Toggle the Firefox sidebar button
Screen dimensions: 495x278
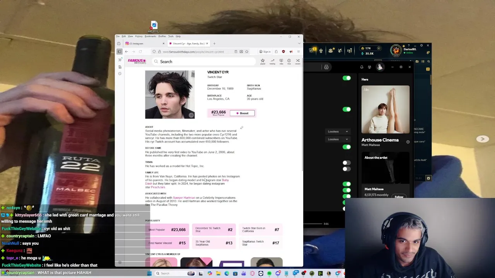tap(119, 51)
